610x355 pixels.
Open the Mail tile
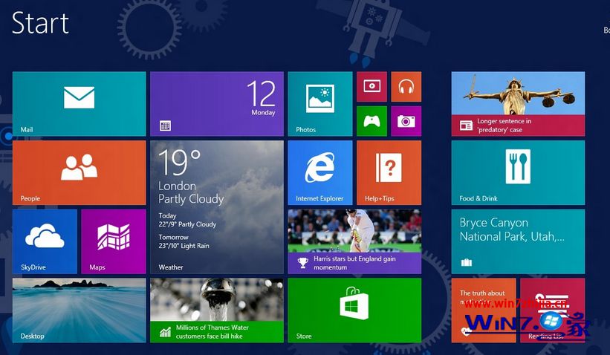click(x=79, y=104)
